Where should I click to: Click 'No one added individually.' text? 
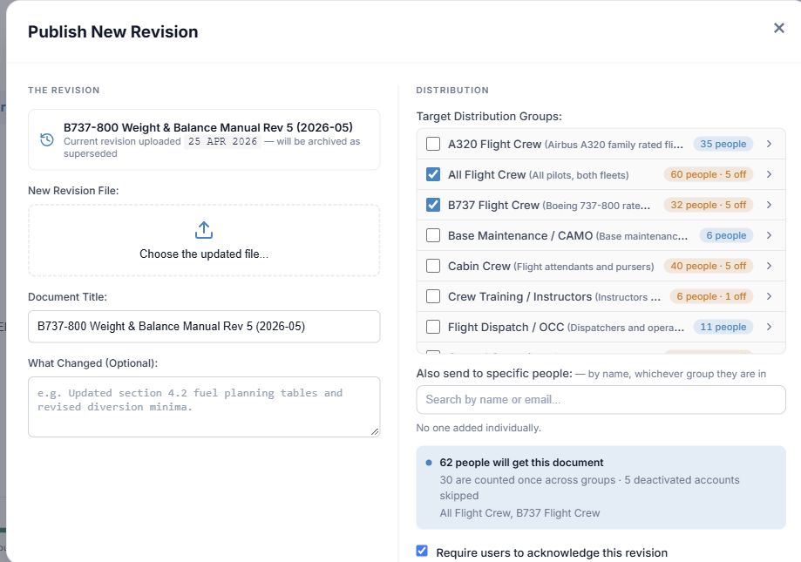click(479, 428)
